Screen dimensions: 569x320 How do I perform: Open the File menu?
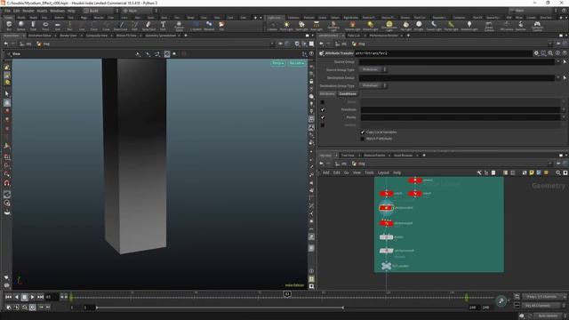click(7, 11)
